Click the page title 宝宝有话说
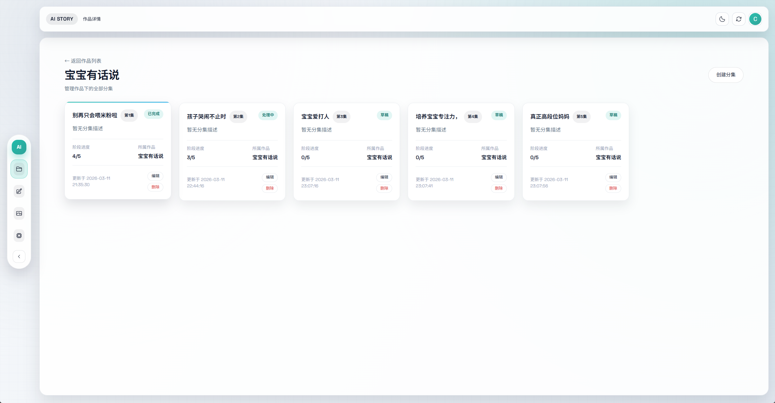Screen dimensions: 775x403 (92, 75)
